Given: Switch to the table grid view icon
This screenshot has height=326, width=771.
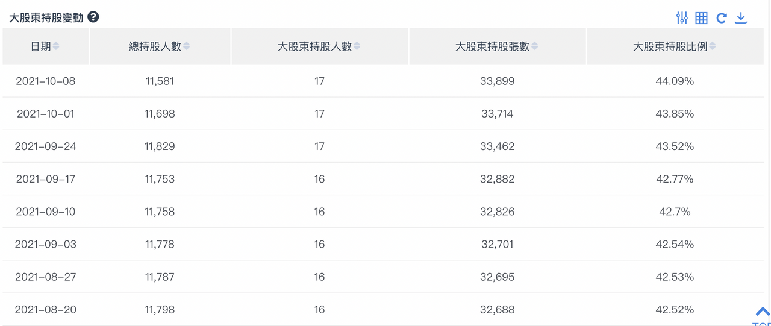Looking at the screenshot, I should pyautogui.click(x=701, y=18).
